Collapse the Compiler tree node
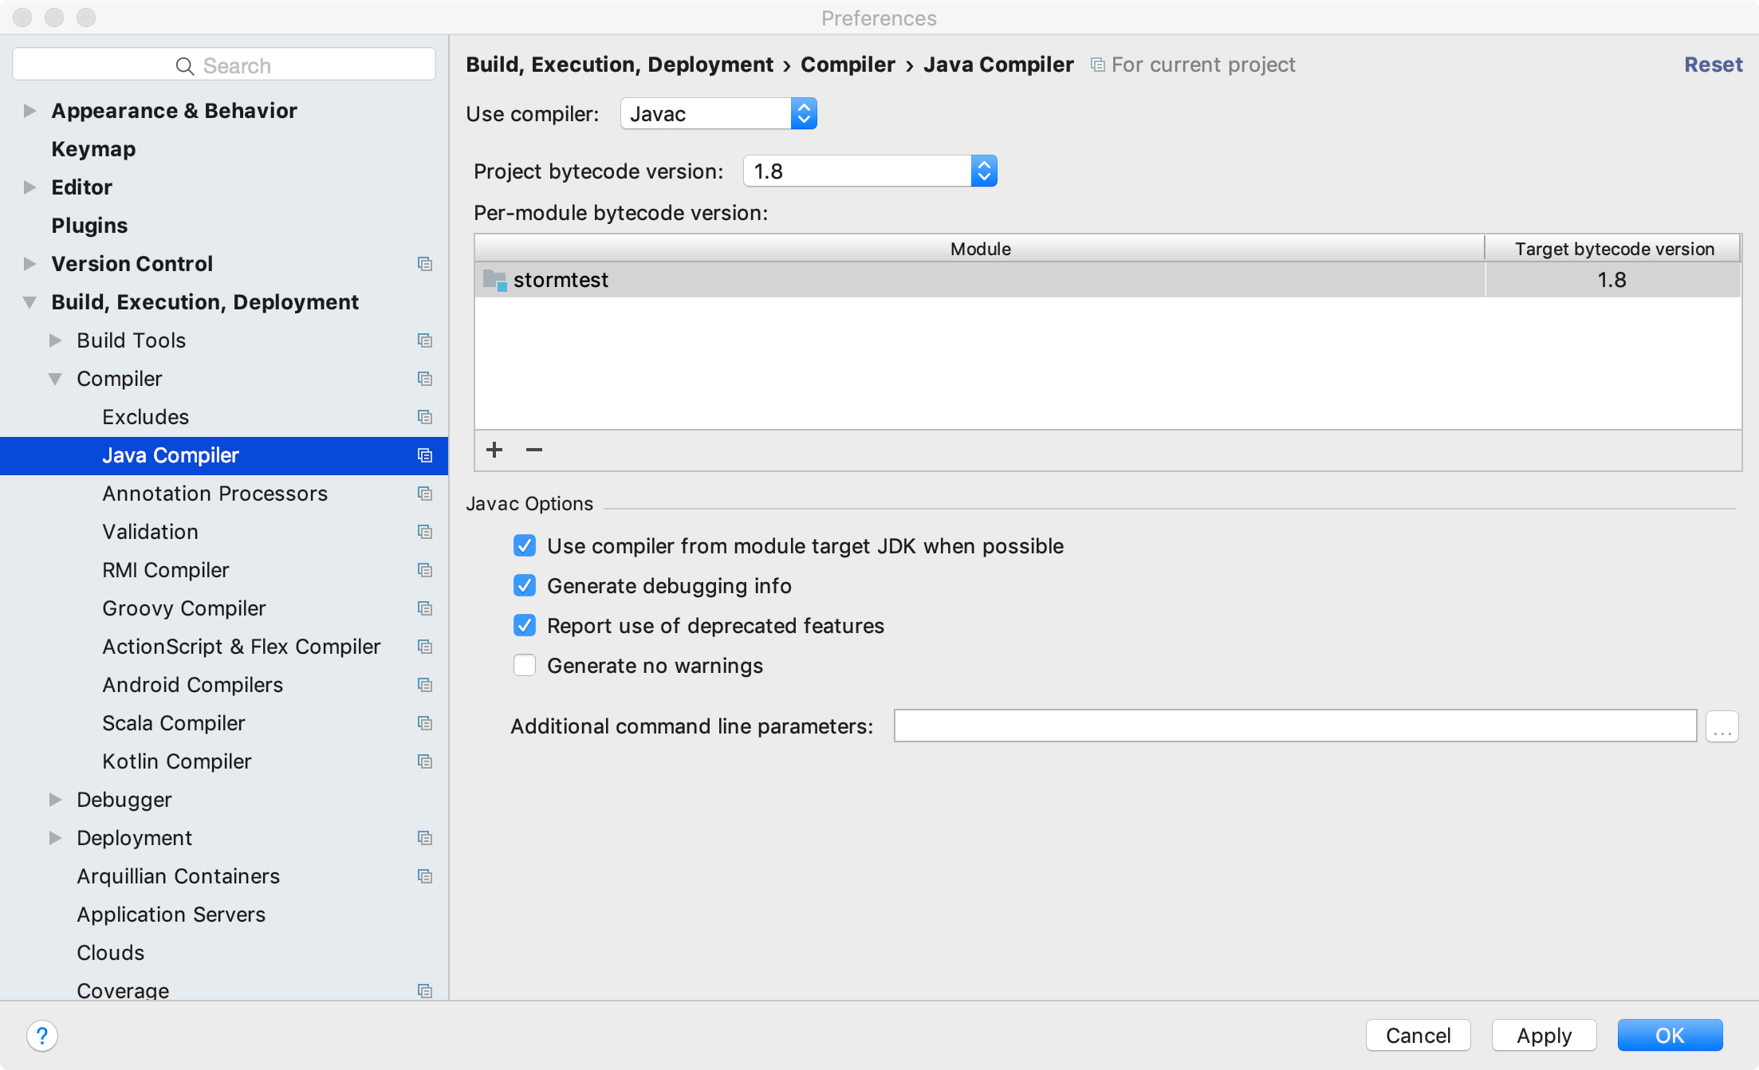Image resolution: width=1759 pixels, height=1070 pixels. click(x=55, y=379)
